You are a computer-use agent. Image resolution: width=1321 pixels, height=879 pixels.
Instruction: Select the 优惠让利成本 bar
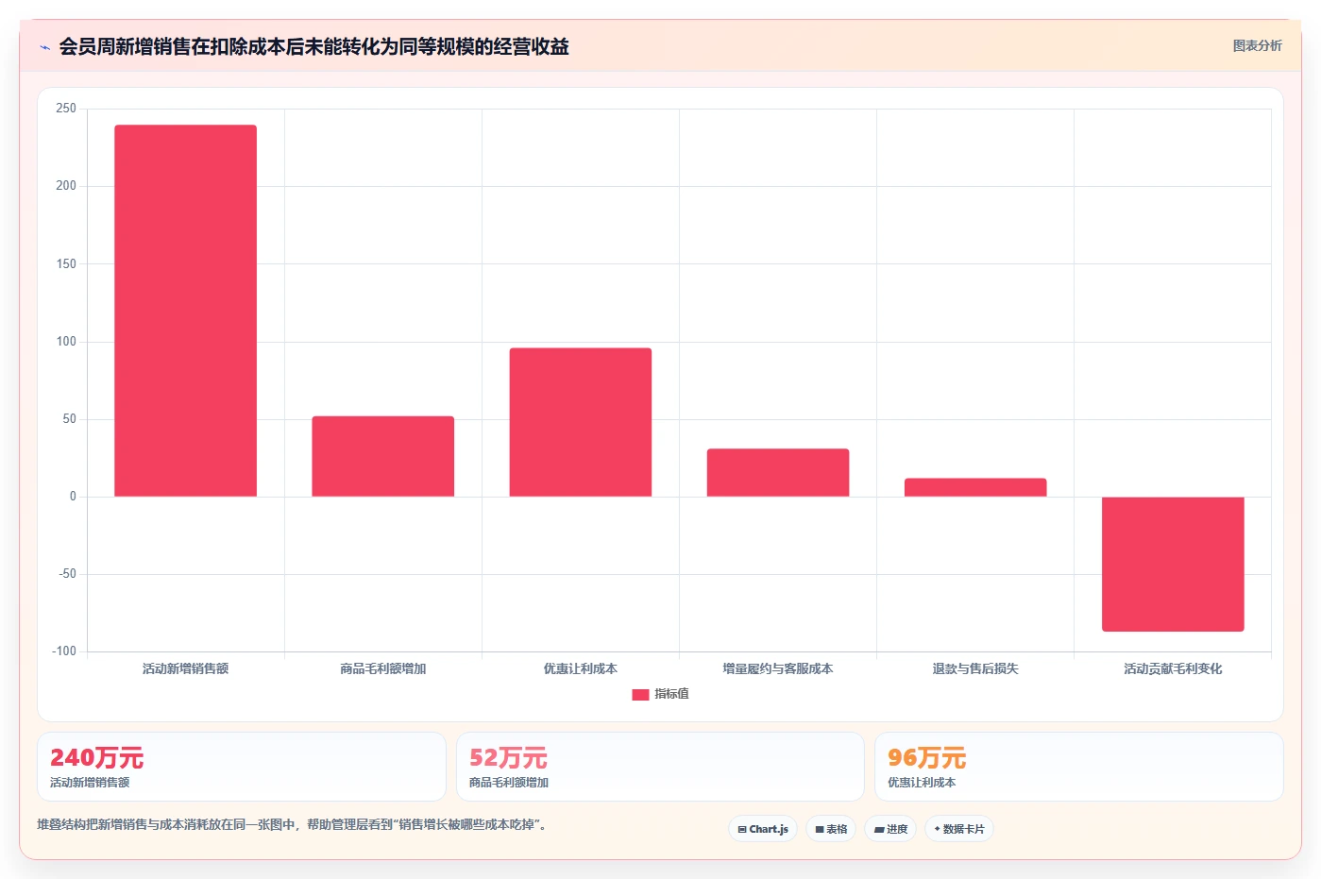click(580, 422)
